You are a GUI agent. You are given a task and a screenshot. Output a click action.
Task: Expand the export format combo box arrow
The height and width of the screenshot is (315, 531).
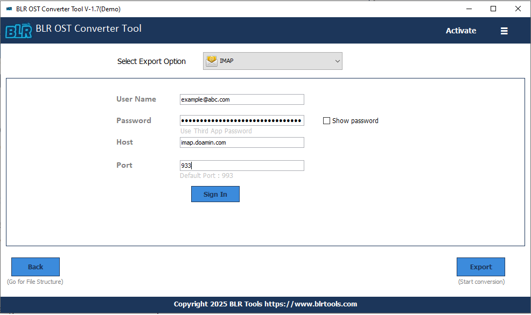pyautogui.click(x=337, y=61)
